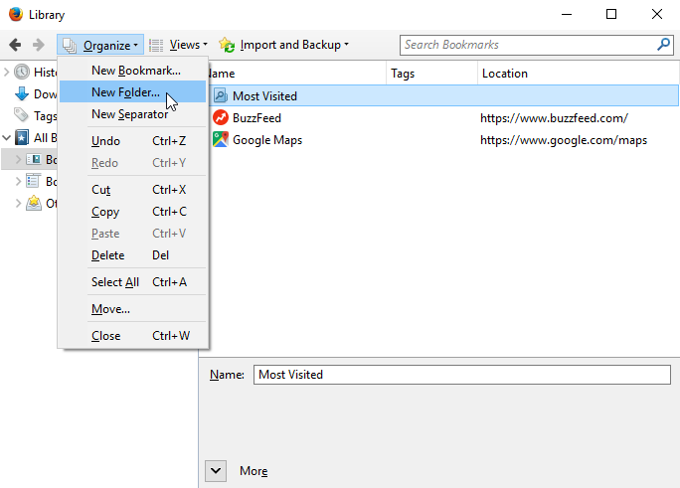
Task: Click the search magnifier icon
Action: pyautogui.click(x=663, y=45)
